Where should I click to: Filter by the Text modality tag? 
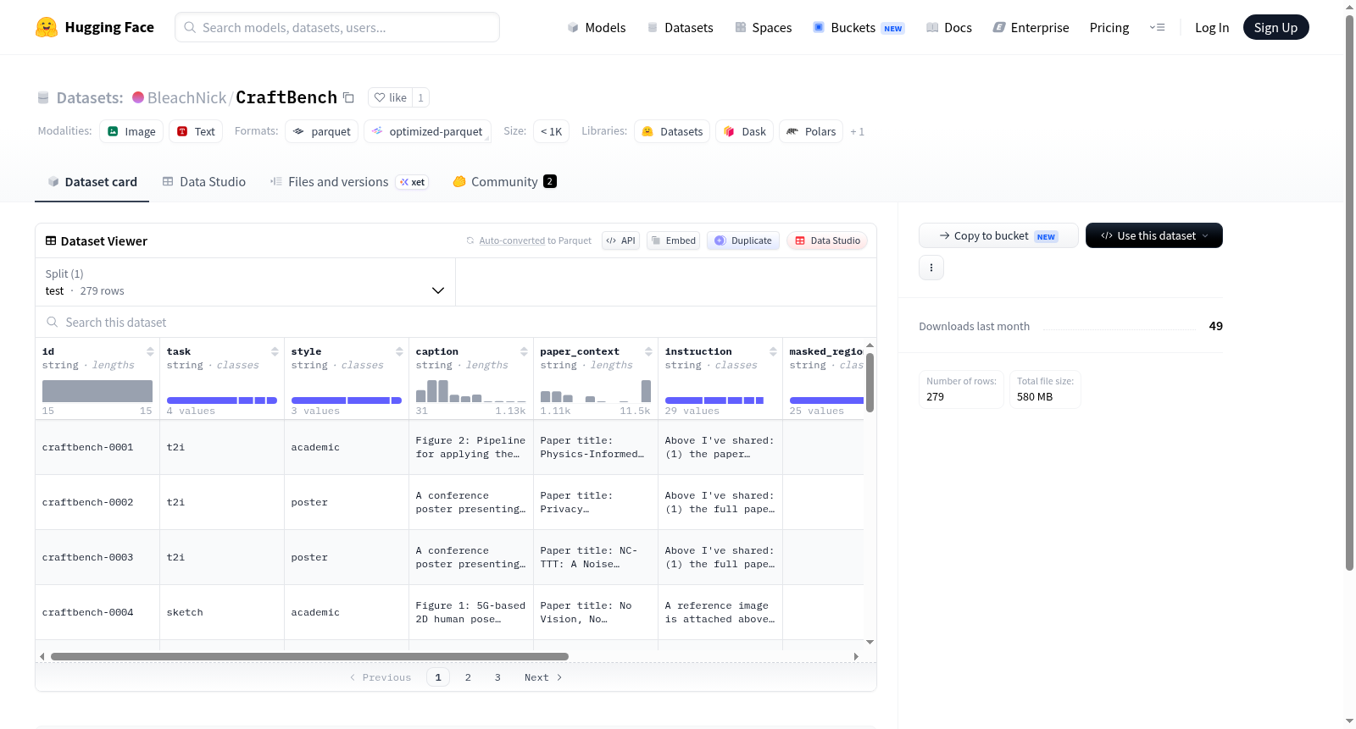tap(196, 131)
